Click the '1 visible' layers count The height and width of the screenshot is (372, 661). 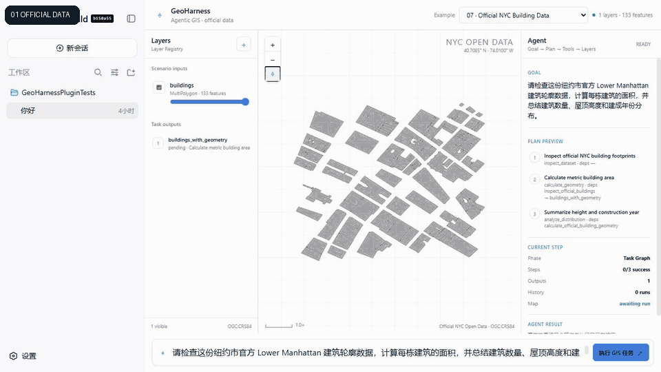click(159, 327)
